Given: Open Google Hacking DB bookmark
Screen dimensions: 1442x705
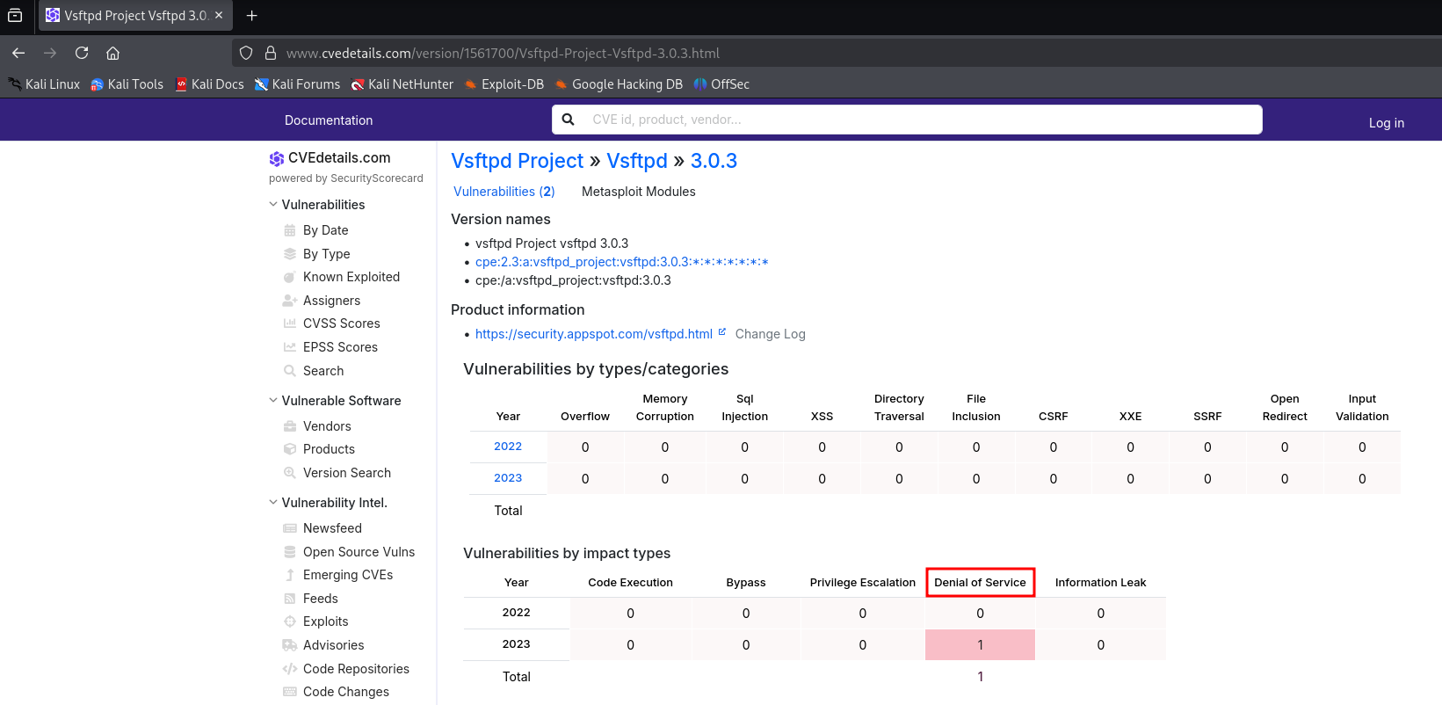Looking at the screenshot, I should pos(619,84).
